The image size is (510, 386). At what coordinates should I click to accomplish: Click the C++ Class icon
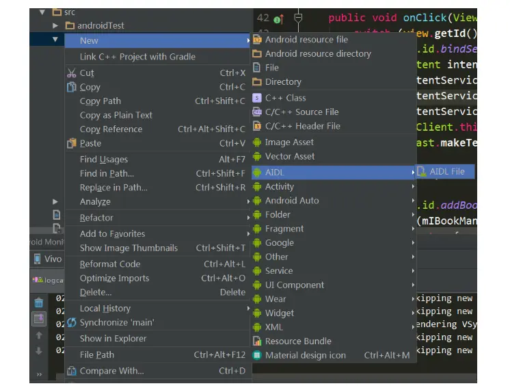tap(257, 98)
